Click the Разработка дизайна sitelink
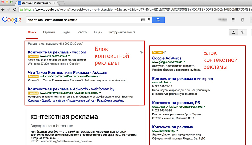The width and height of the screenshot is (252, 145). click(110, 101)
